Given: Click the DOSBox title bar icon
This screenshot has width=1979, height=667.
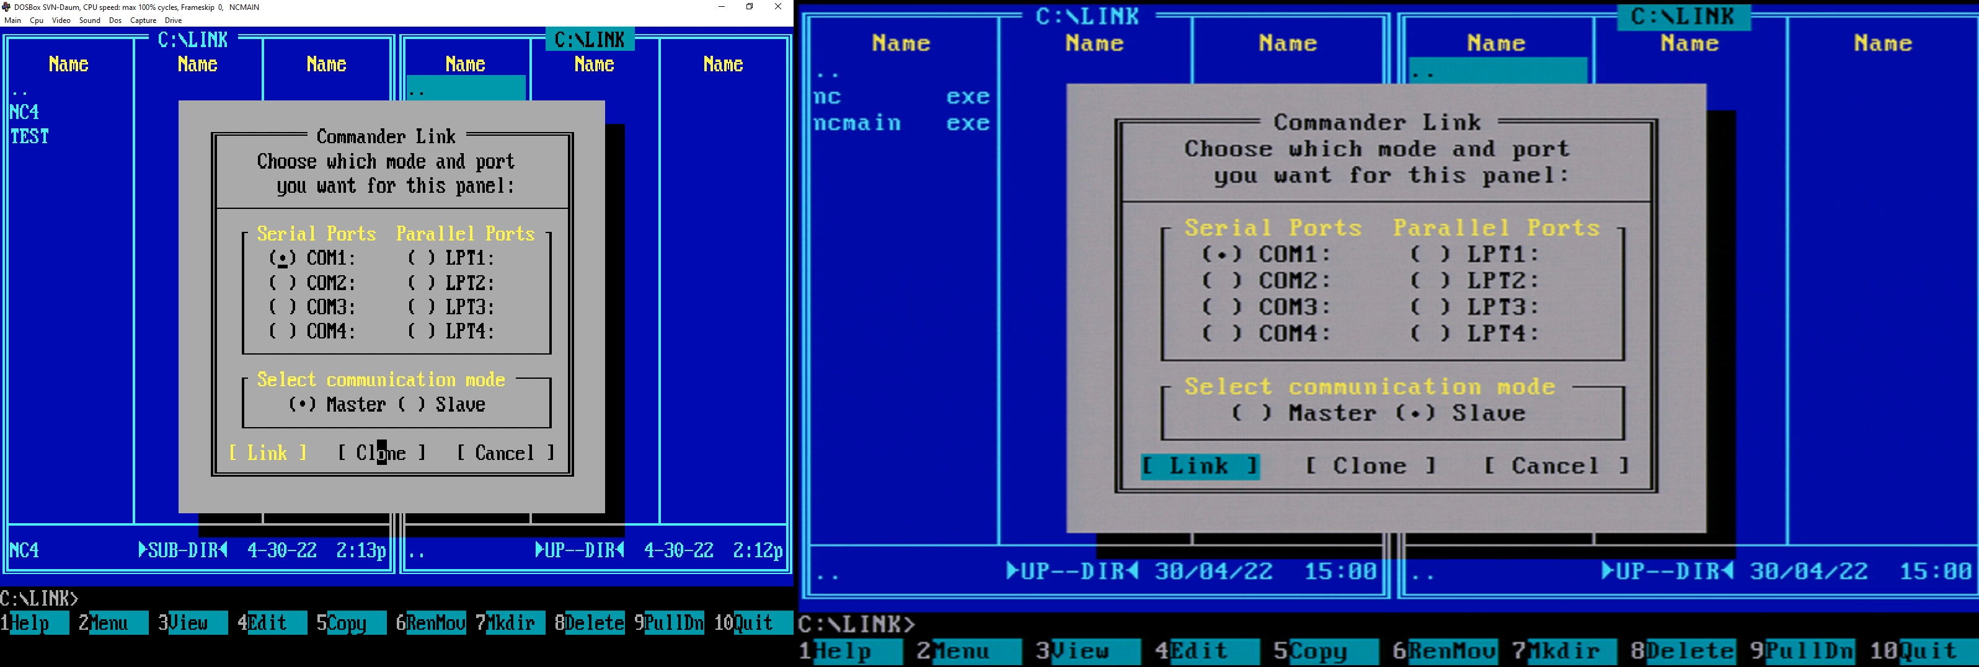Looking at the screenshot, I should point(7,7).
